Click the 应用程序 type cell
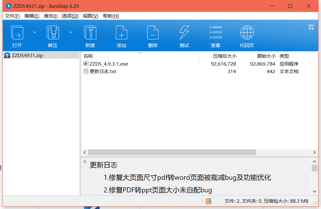The height and width of the screenshot is (209, 321). click(x=289, y=64)
